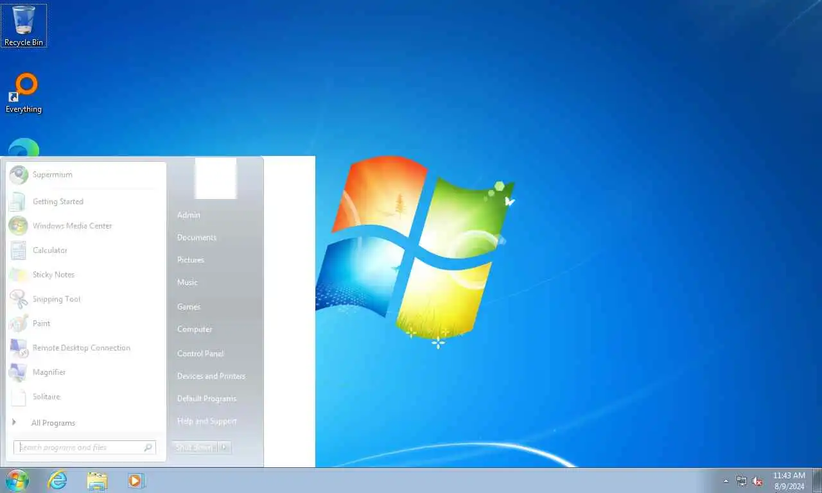Image resolution: width=822 pixels, height=493 pixels.
Task: Open the Sticky Notes icon
Action: coord(18,275)
